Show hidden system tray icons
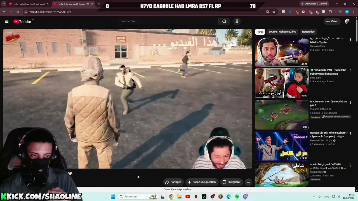The width and height of the screenshot is (358, 201). 313,197
